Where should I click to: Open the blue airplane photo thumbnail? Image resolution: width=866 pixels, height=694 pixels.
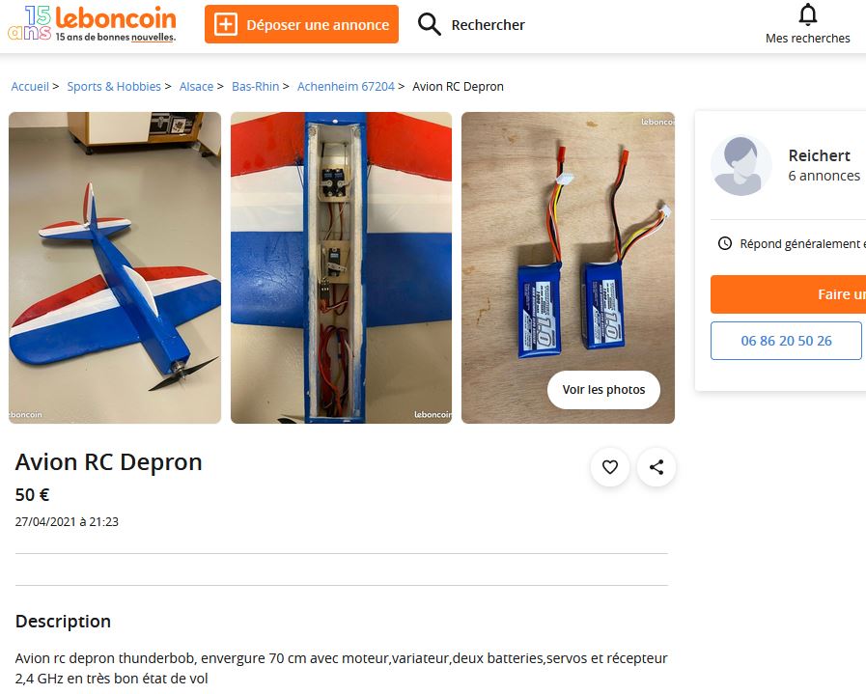[115, 267]
